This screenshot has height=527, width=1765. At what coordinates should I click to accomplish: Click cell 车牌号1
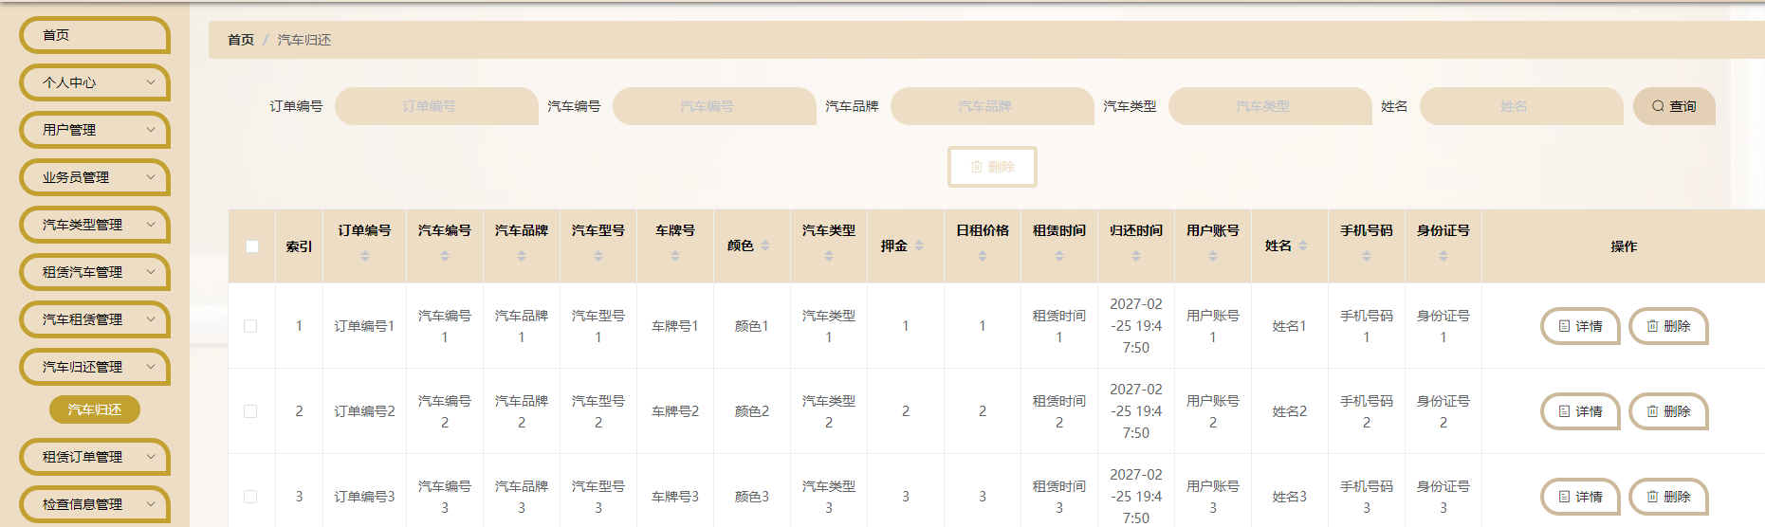point(675,326)
